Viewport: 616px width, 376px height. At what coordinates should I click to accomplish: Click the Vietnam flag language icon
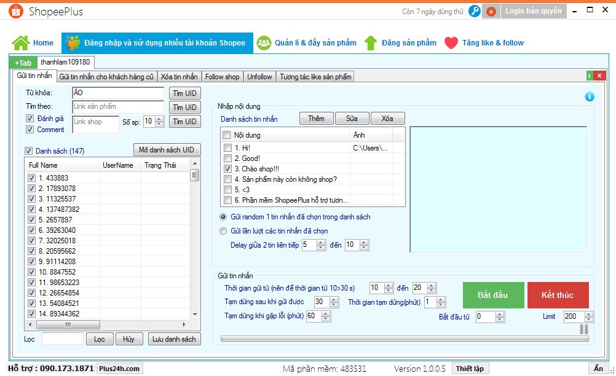491,11
